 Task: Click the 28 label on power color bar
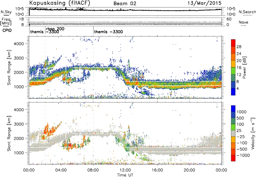(x=239, y=47)
